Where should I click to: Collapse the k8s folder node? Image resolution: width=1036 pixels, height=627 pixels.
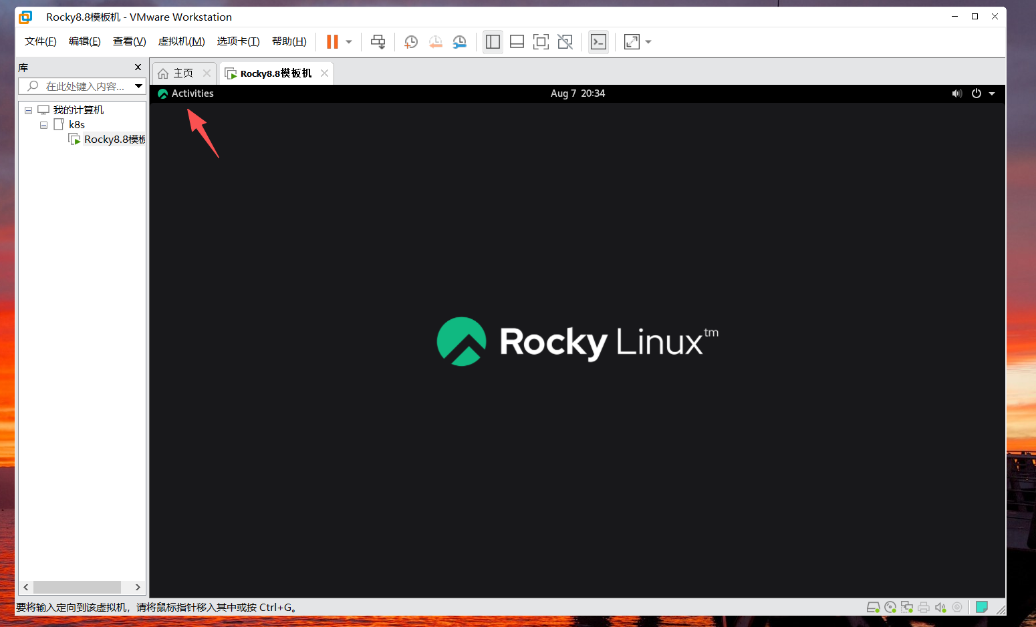tap(43, 125)
